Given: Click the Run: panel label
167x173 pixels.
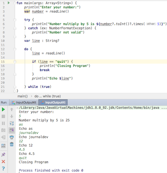Looking at the screenshot, I should point(4,103).
